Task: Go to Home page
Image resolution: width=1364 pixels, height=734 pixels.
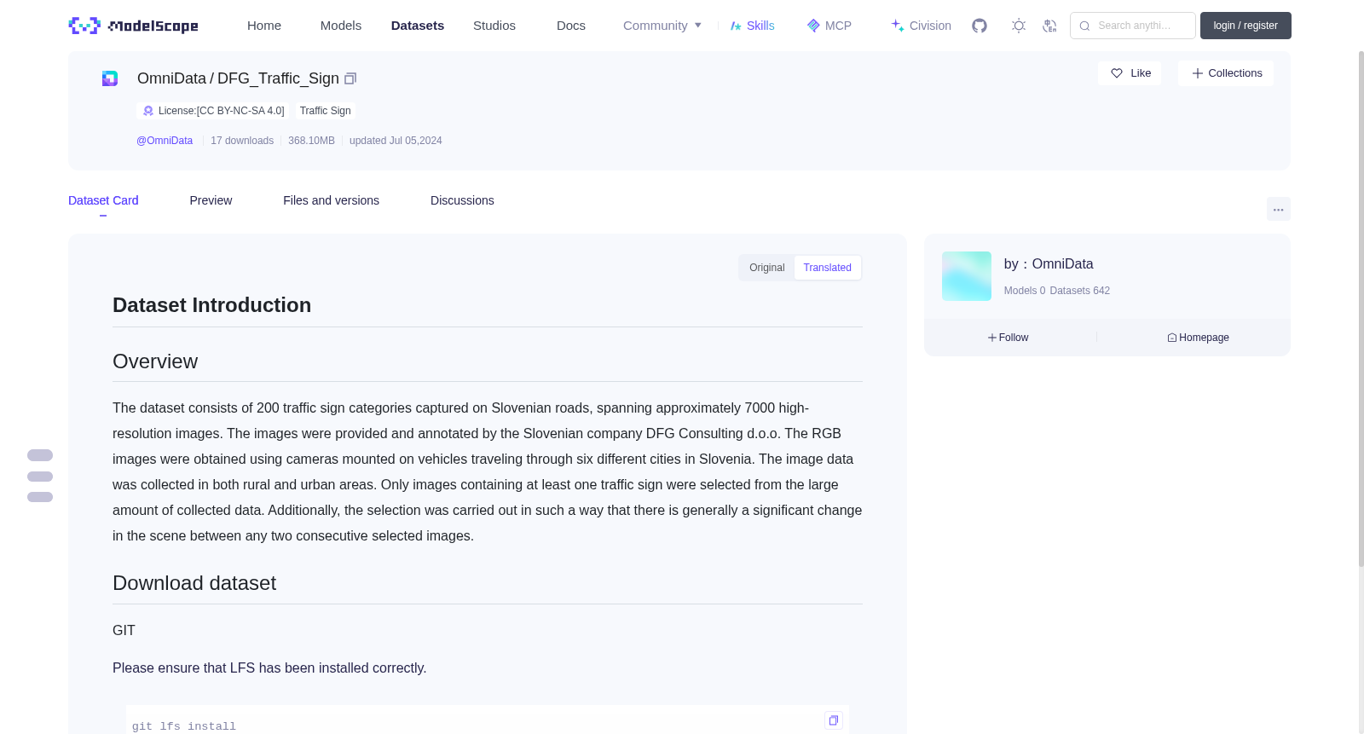Action: pyautogui.click(x=264, y=26)
